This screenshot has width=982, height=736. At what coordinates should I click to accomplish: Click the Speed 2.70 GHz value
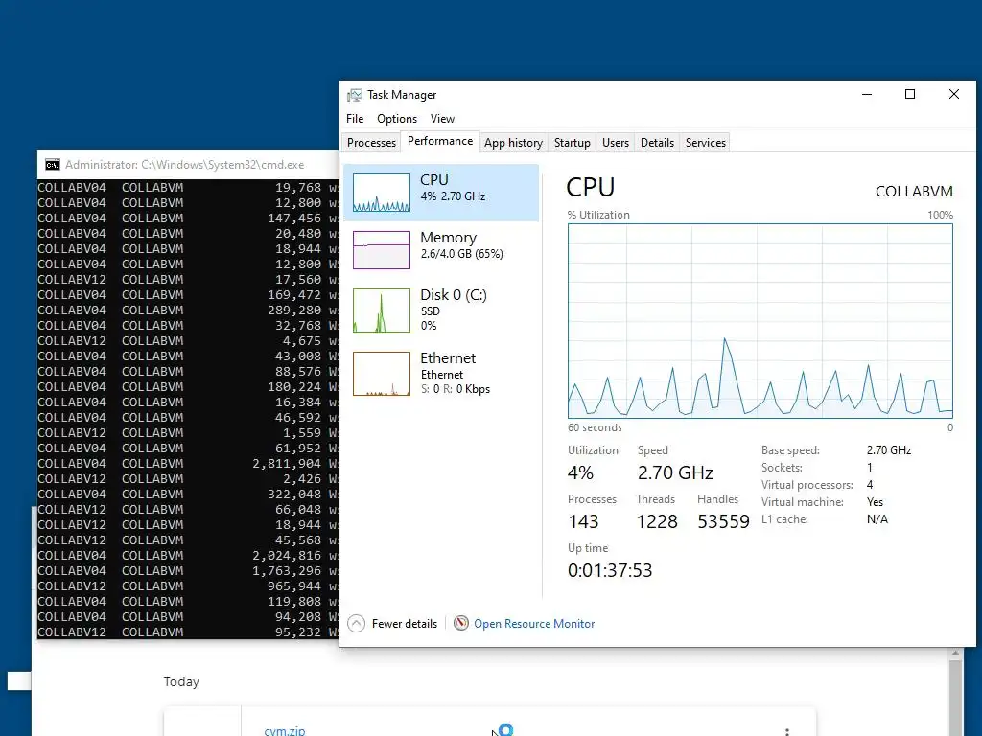(x=675, y=472)
